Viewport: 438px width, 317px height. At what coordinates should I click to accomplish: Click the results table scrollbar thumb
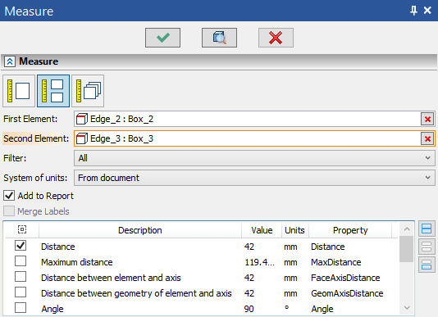coord(407,249)
